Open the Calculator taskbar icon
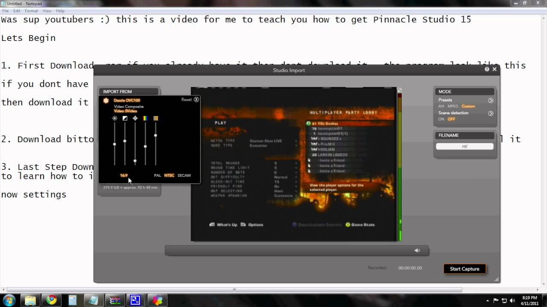Image resolution: width=547 pixels, height=307 pixels. pyautogui.click(x=72, y=300)
